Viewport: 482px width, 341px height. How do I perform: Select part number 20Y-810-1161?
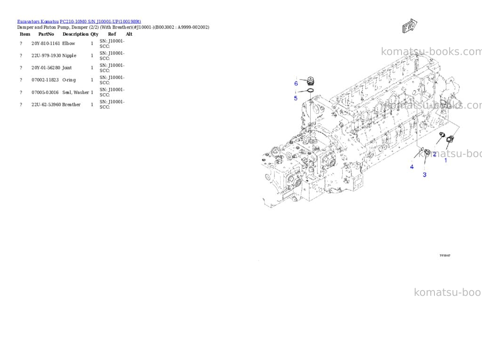coord(46,44)
